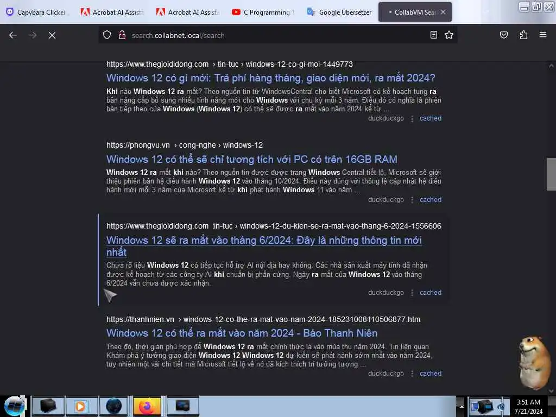The width and height of the screenshot is (556, 417).
Task: Close the CollabVM Search tab
Action: (443, 12)
